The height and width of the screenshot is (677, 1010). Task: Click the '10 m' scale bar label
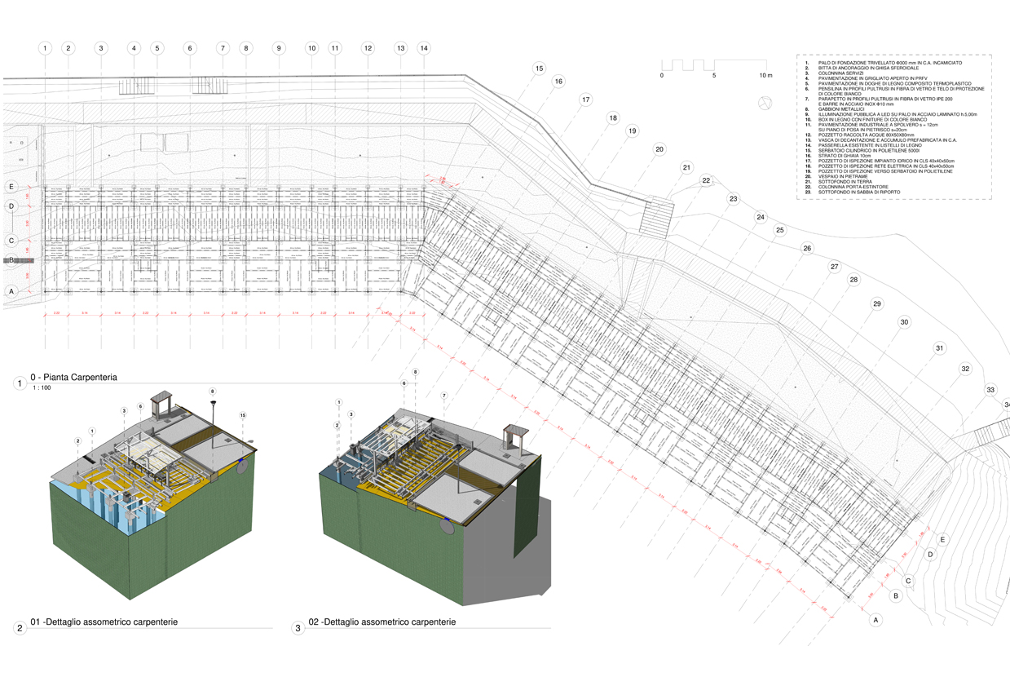(x=765, y=75)
